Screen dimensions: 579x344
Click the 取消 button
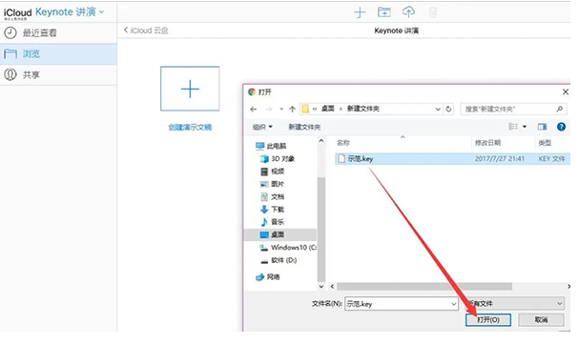point(541,319)
